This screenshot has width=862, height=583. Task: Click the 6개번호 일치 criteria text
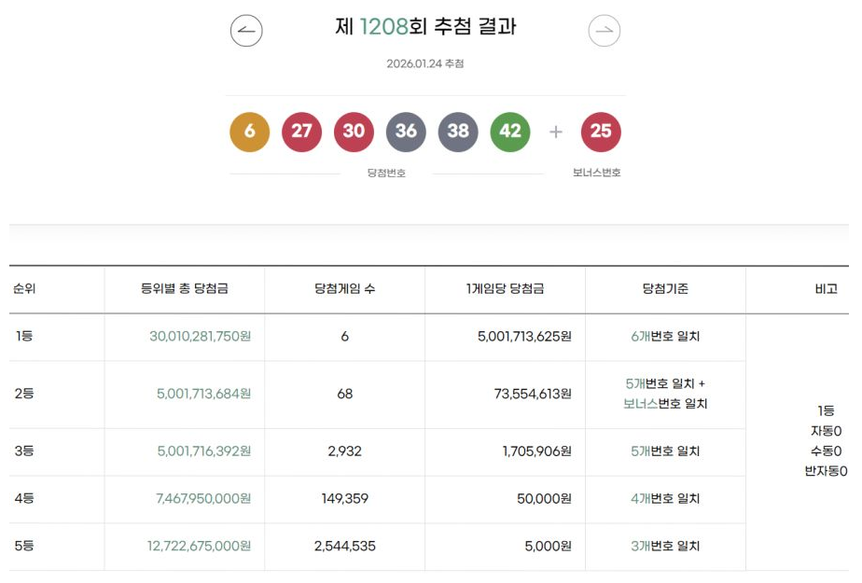665,336
